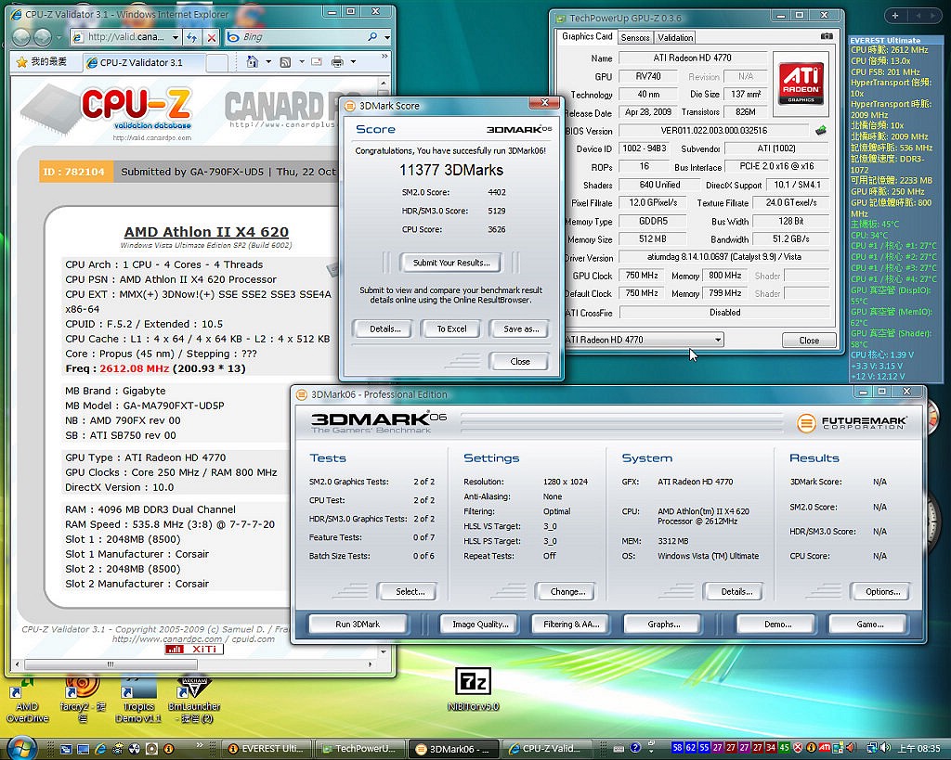Viewport: 951px width, 760px height.
Task: Open the search provider dropdown next to Bing
Action: pyautogui.click(x=386, y=37)
